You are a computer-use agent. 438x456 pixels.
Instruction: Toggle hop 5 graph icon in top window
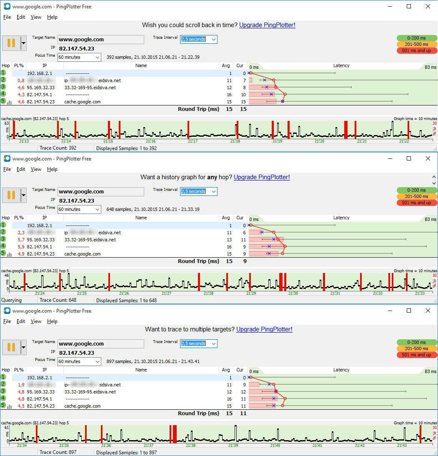point(9,103)
